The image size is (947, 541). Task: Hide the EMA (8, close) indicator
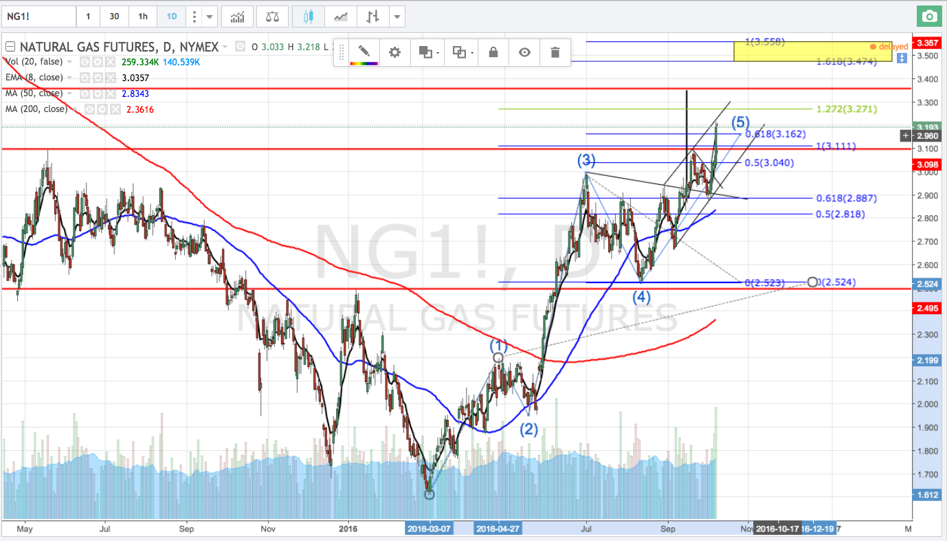coord(85,78)
